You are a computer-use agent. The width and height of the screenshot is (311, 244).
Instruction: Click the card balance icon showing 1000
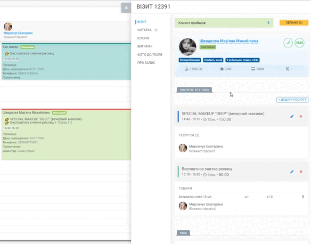click(x=252, y=69)
